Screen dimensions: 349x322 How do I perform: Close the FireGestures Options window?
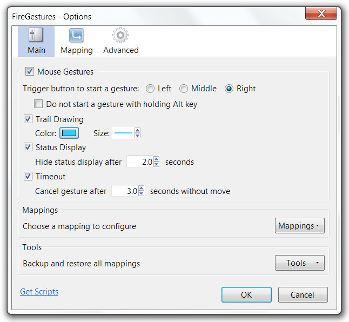tap(321, 14)
